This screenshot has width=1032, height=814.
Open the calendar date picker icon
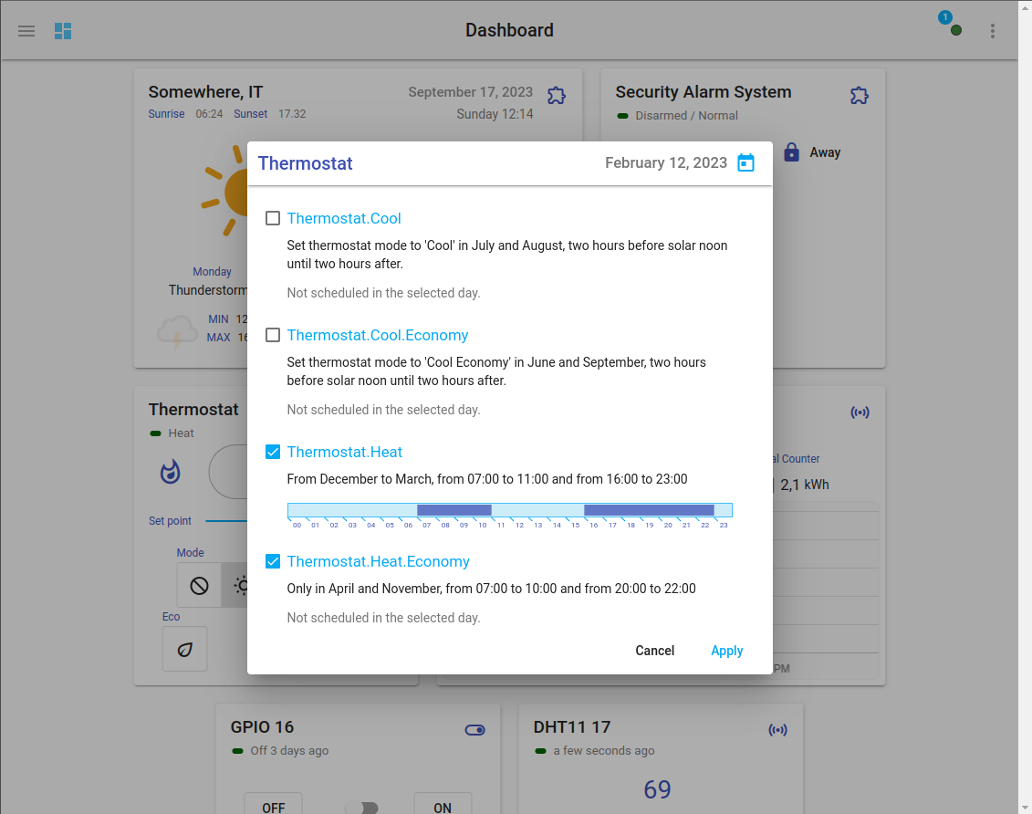tap(745, 163)
